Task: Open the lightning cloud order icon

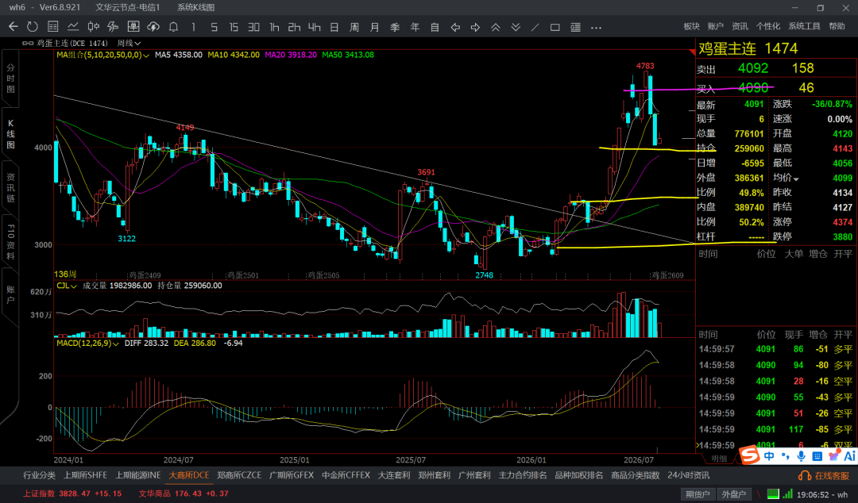Action: pos(153,27)
